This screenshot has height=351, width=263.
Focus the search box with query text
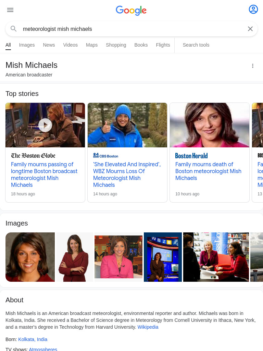point(131,29)
